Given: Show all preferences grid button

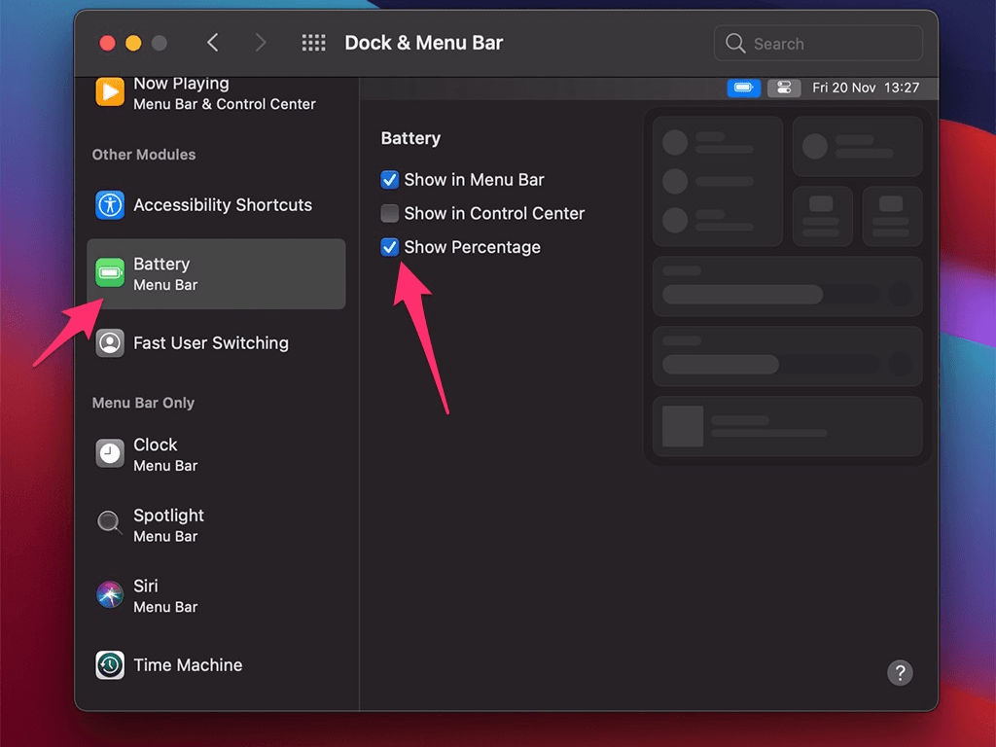Looking at the screenshot, I should coord(313,43).
